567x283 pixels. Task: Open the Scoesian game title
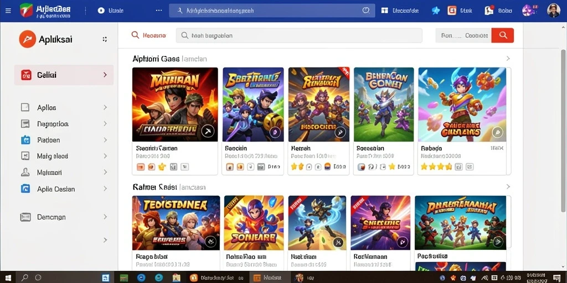[x=370, y=148]
